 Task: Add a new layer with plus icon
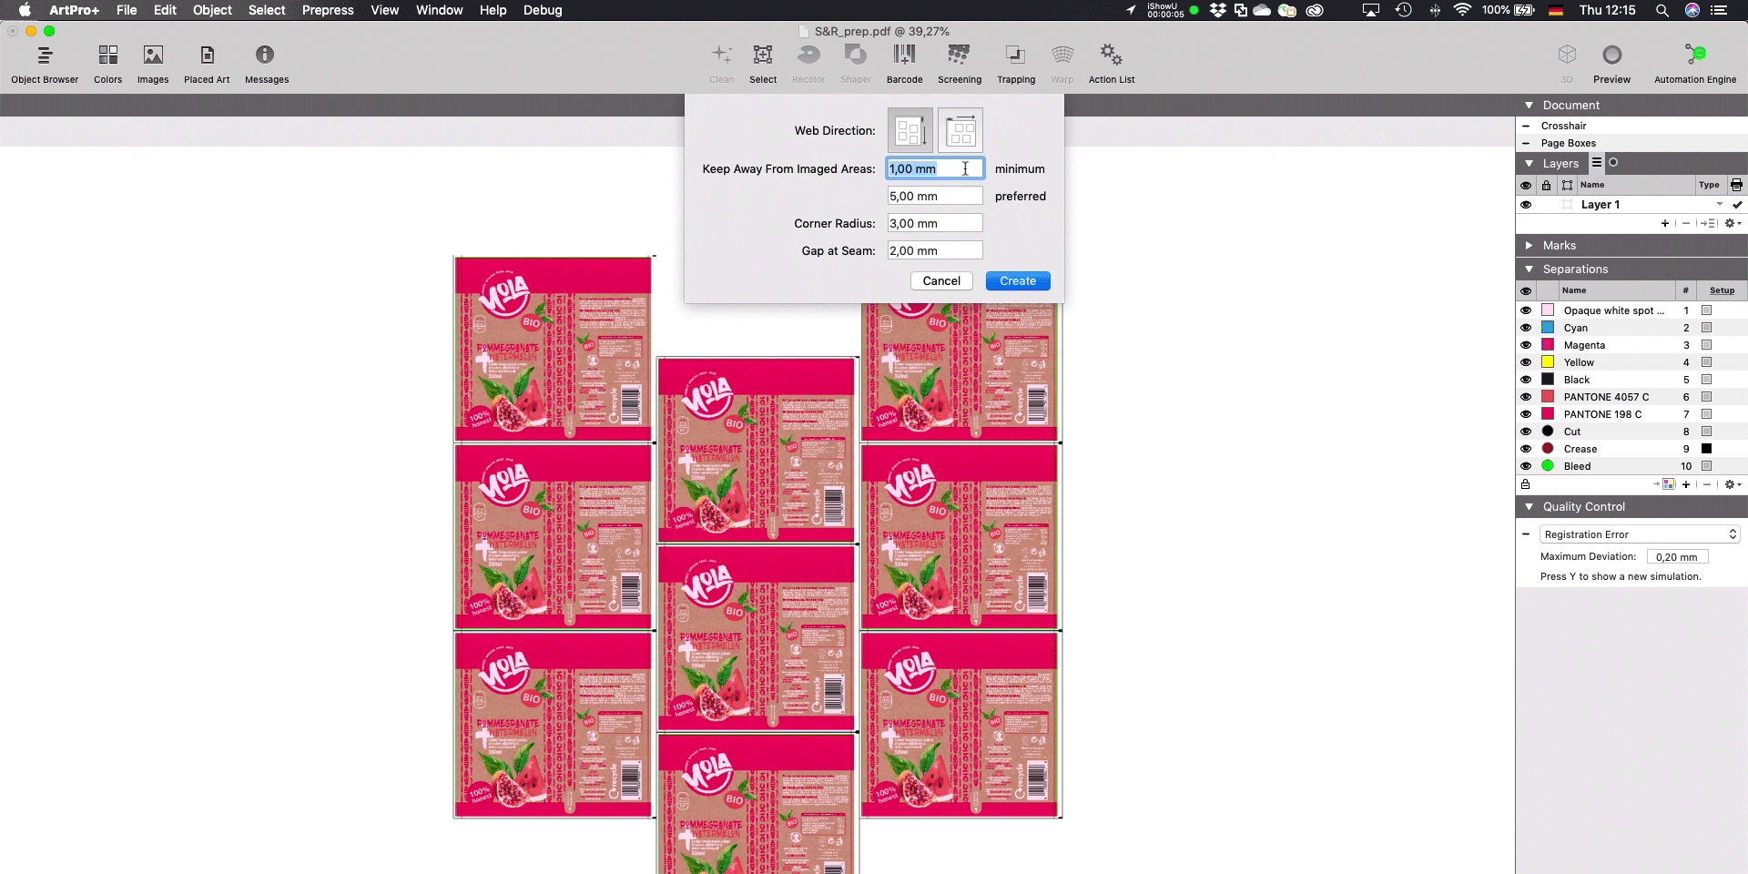[x=1665, y=223]
